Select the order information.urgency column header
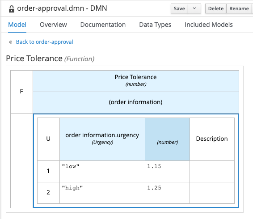The width and height of the screenshot is (253, 219). [x=102, y=139]
